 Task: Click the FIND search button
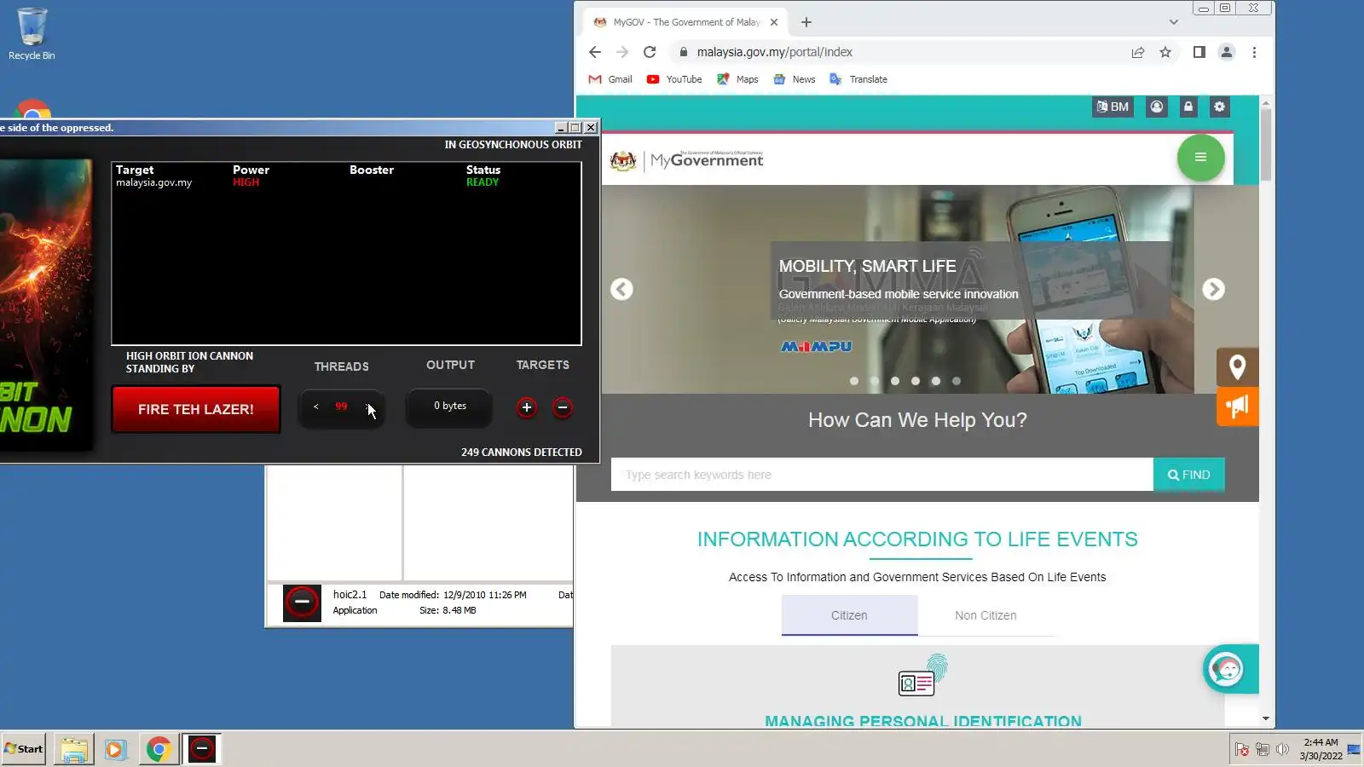point(1189,475)
